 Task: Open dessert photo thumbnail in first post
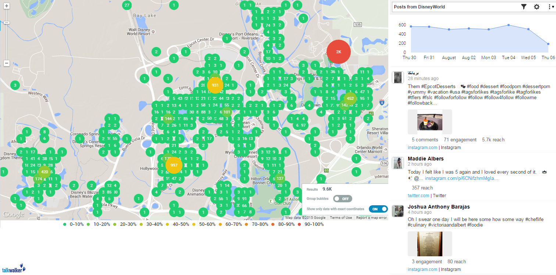coord(430,122)
